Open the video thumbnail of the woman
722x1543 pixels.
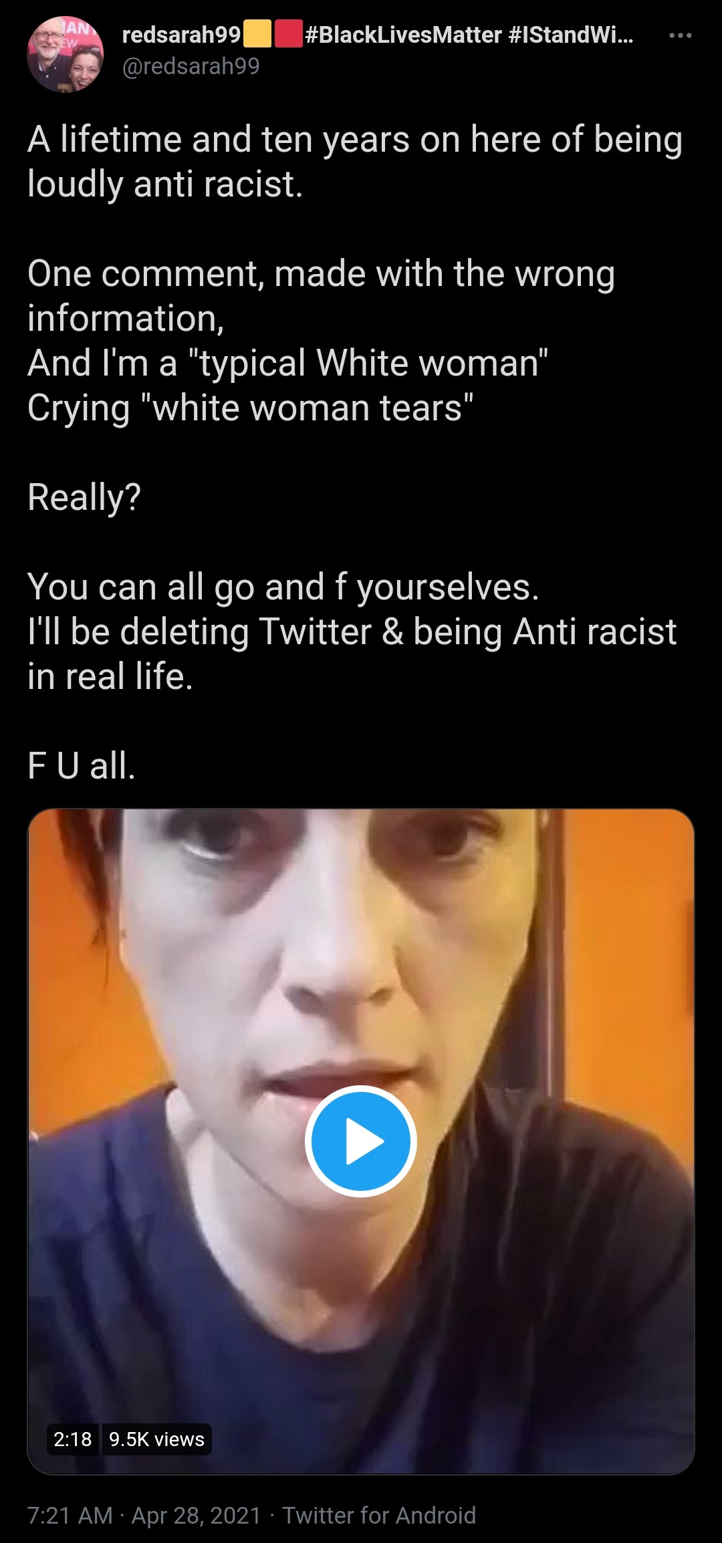click(361, 1141)
